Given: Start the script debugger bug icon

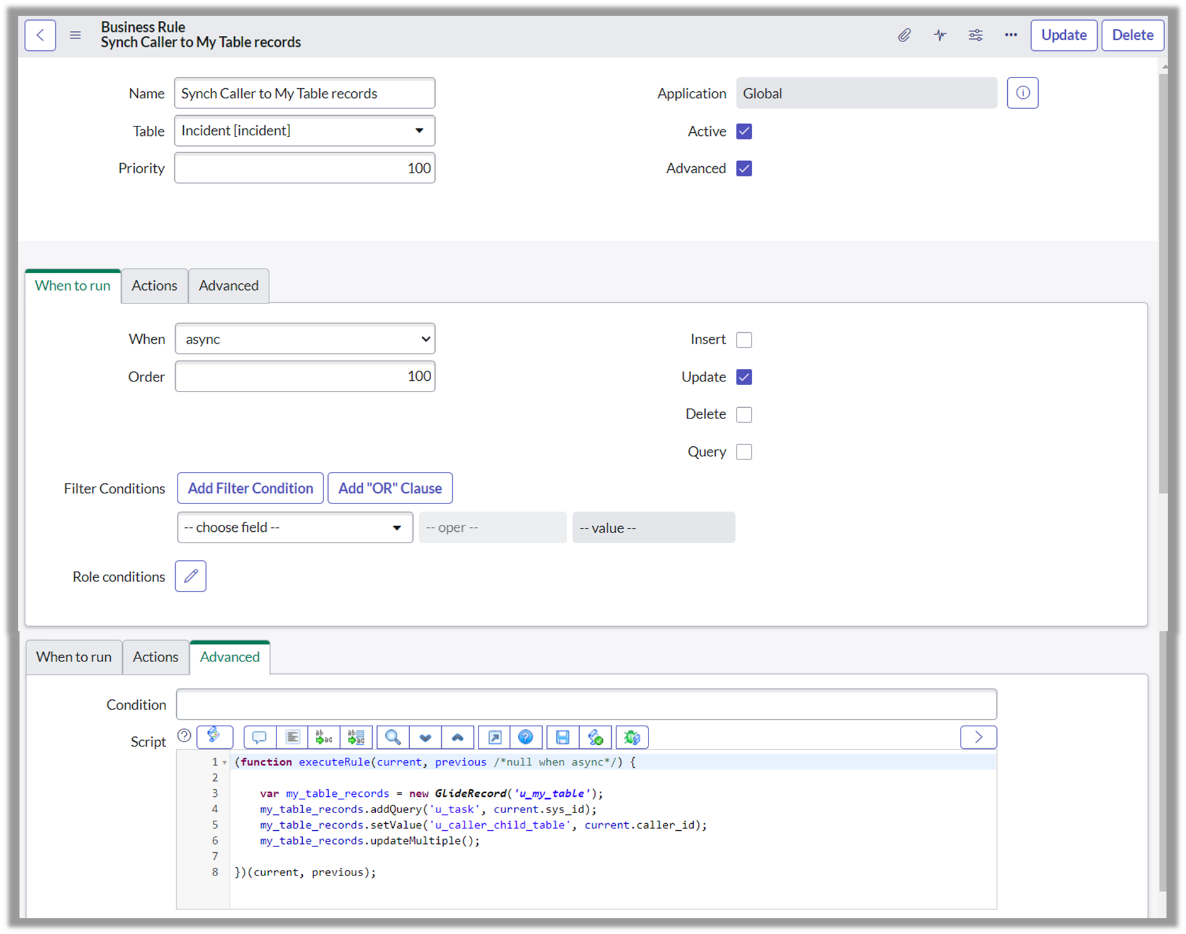Looking at the screenshot, I should tap(632, 737).
